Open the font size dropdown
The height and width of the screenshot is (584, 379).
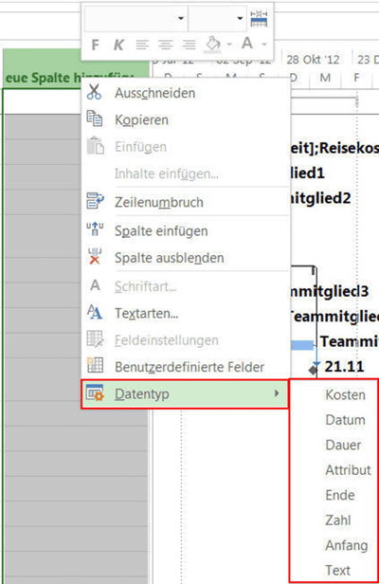240,18
